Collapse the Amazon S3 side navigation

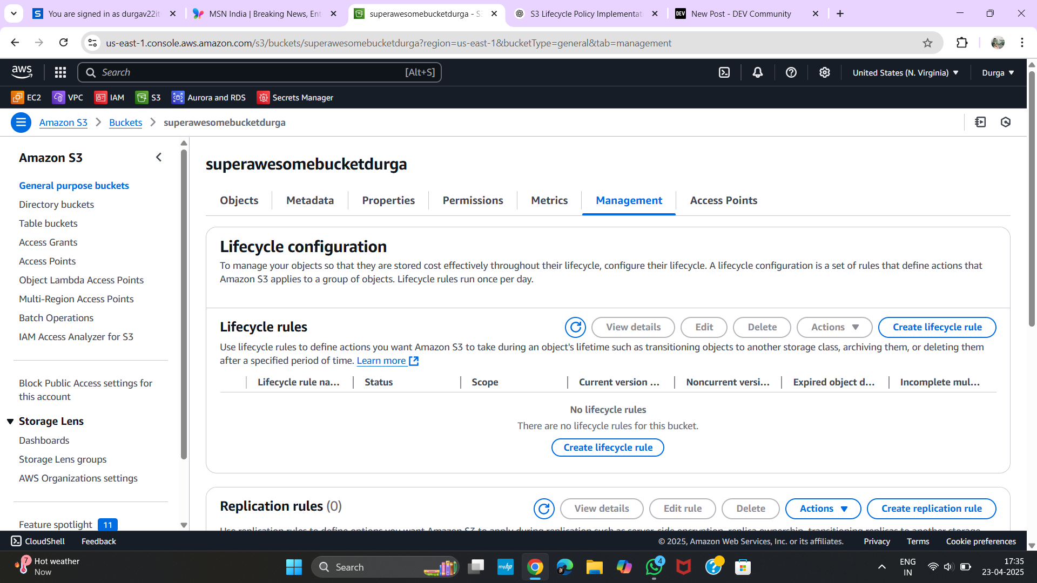click(159, 158)
